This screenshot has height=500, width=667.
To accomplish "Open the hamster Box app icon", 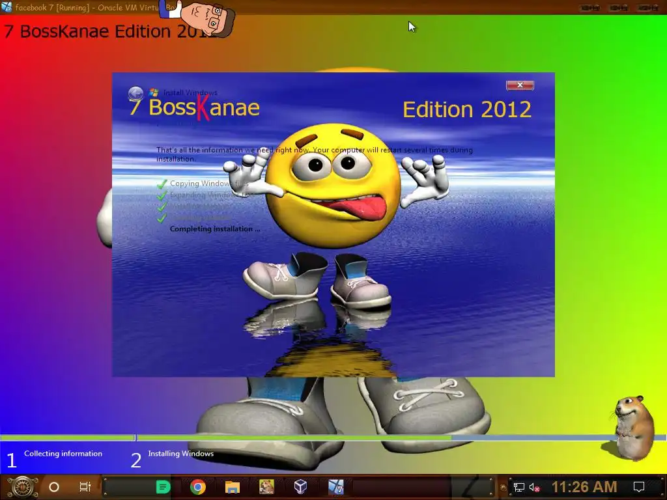I will (266, 487).
